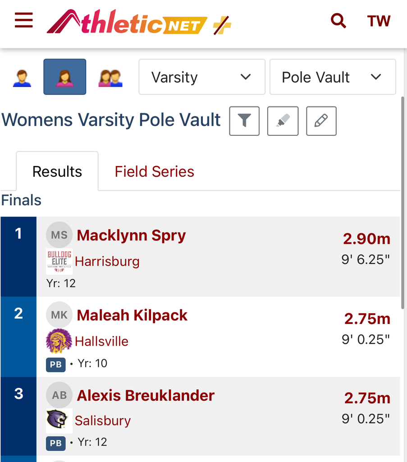
Task: Click the Harrisburg Bulldog Elite team logo
Action: click(59, 262)
